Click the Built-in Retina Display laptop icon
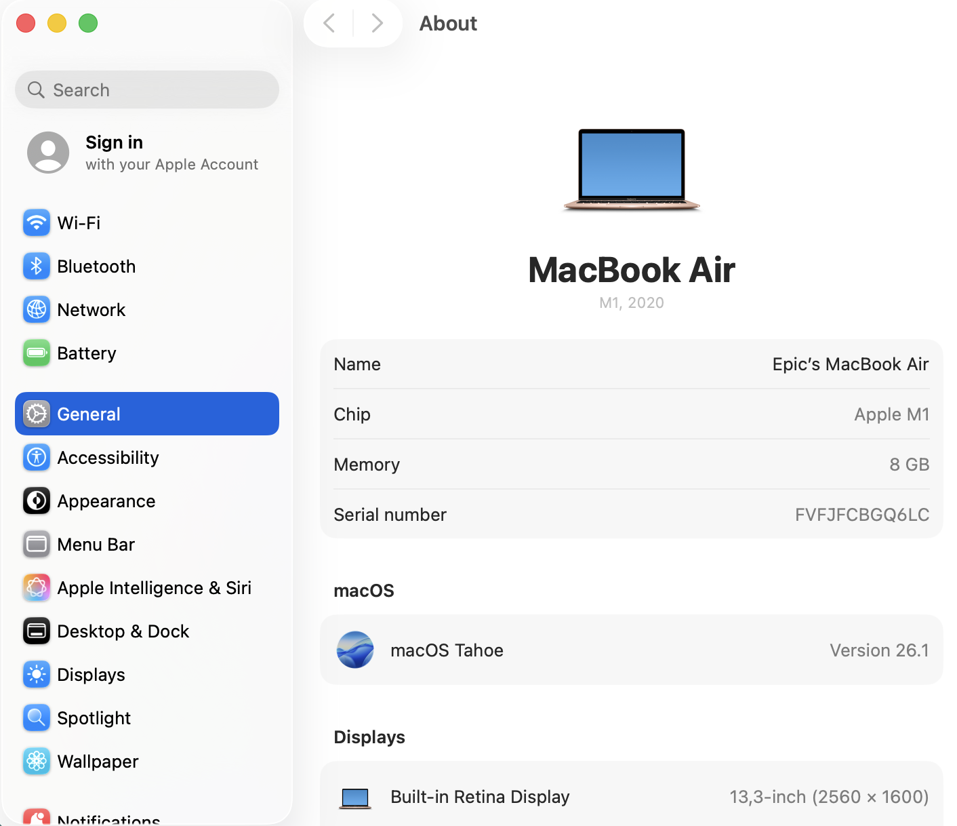This screenshot has height=826, width=957. click(x=355, y=798)
